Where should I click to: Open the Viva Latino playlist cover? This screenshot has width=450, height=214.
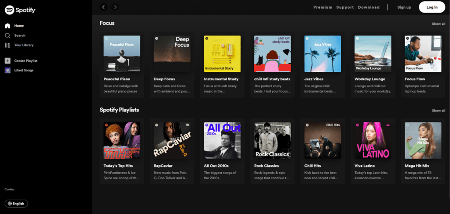[373, 140]
